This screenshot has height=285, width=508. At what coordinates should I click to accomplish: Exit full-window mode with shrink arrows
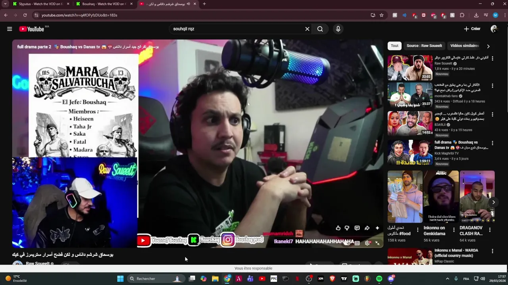point(377,243)
